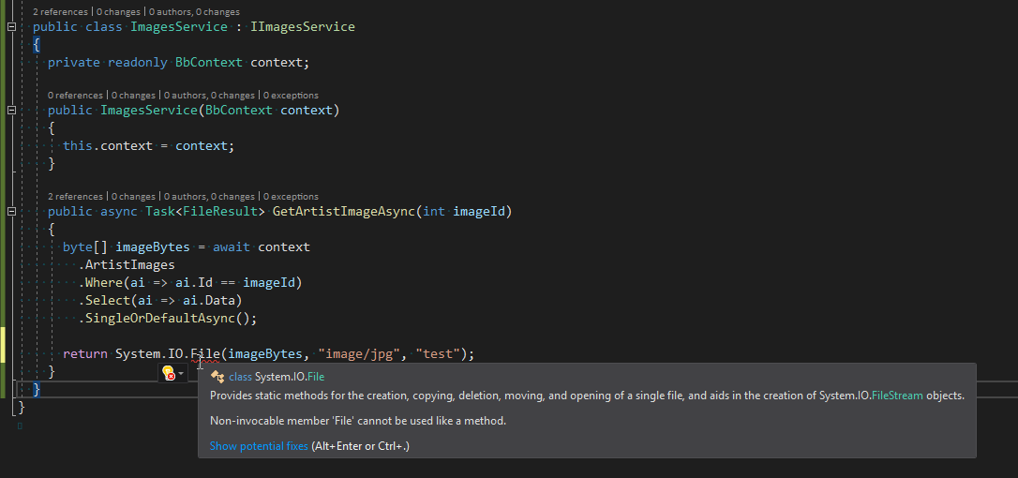Click the IImagesService interface name
1018x478 pixels.
[303, 26]
